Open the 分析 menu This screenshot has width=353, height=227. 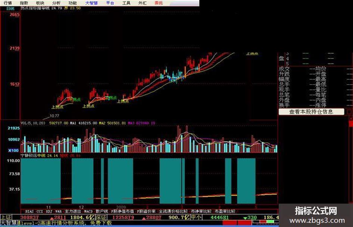click(x=56, y=3)
